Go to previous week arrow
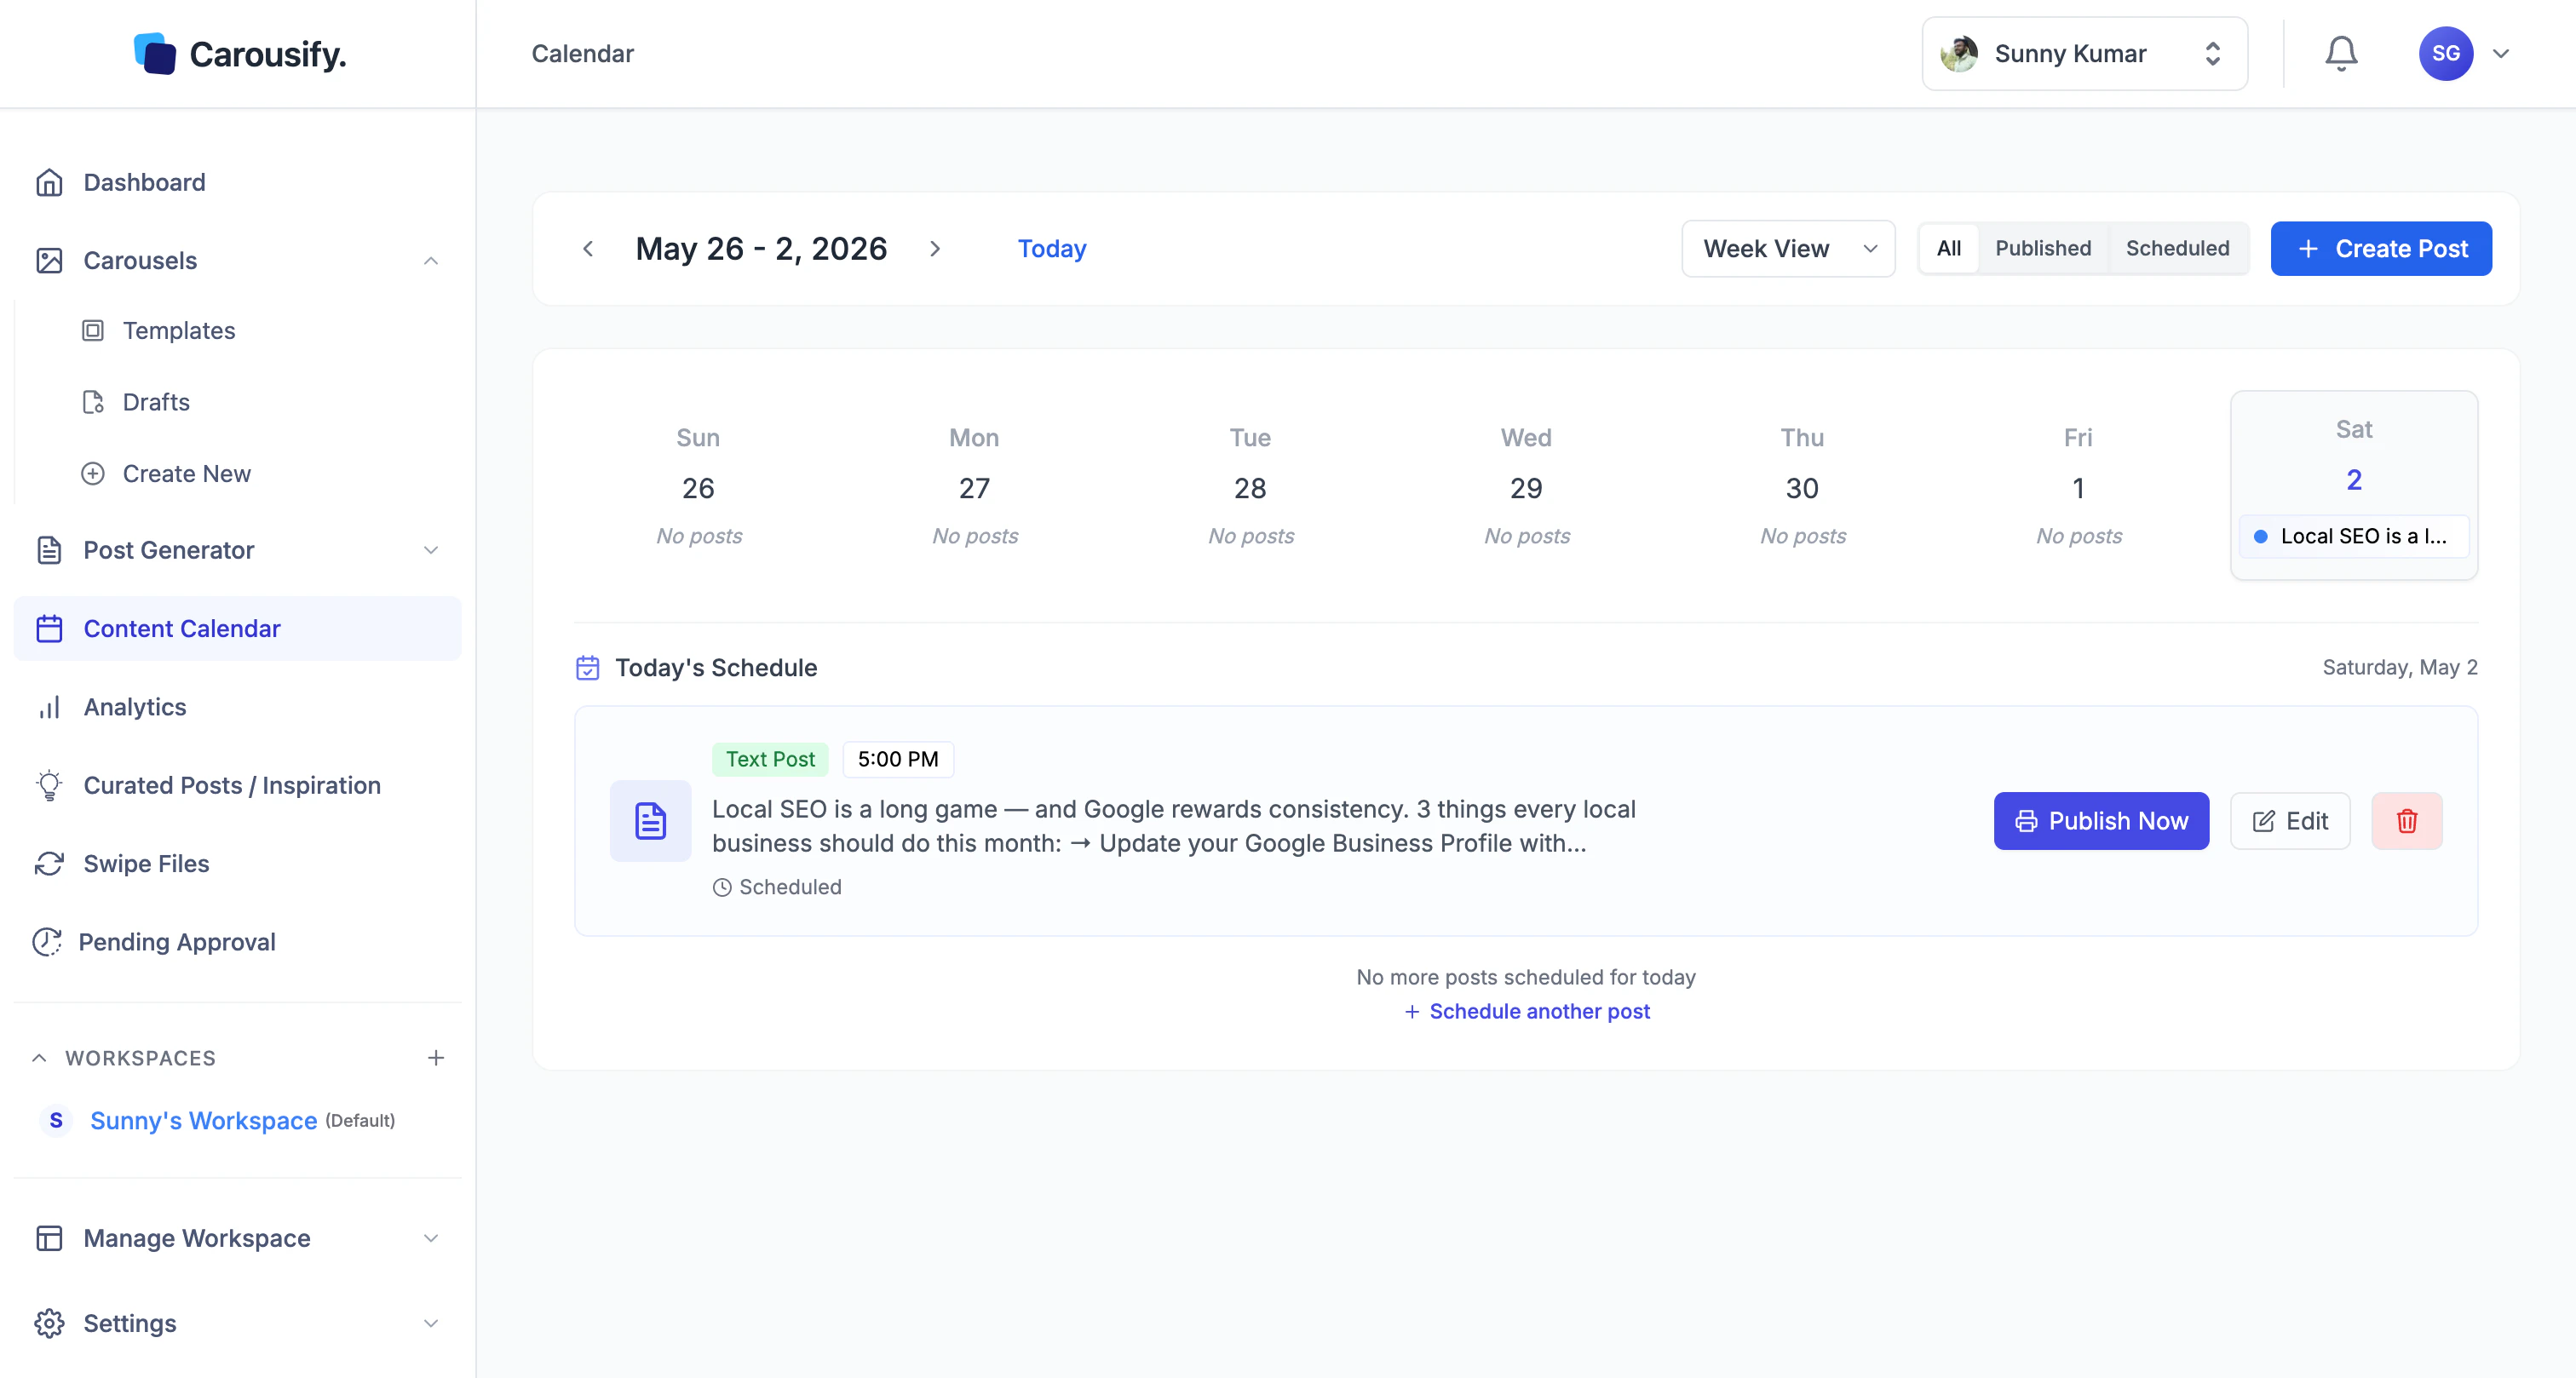2576x1378 pixels. [x=588, y=248]
